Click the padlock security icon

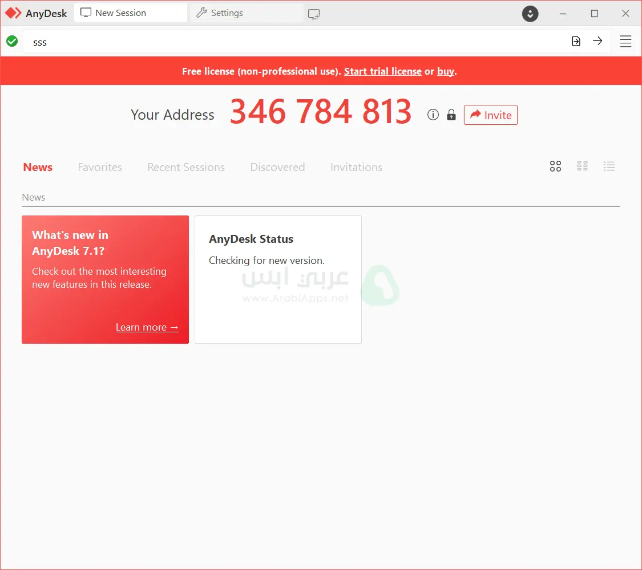point(451,115)
